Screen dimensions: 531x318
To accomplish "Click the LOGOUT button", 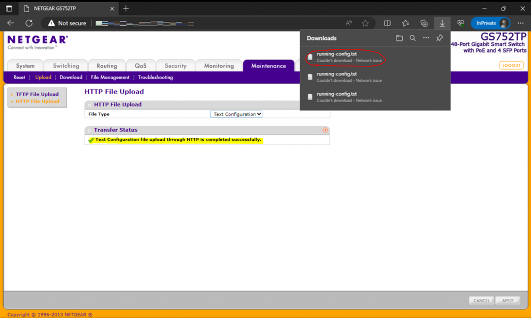I will pos(511,65).
